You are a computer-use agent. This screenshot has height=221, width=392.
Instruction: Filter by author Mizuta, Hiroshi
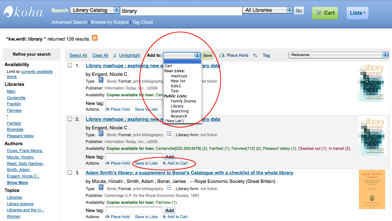pos(21,157)
